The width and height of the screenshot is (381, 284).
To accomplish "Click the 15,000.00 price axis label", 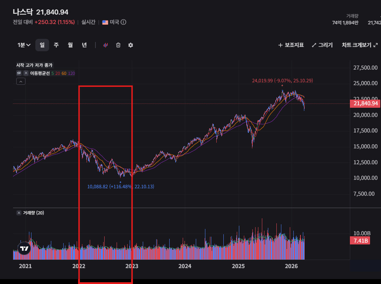I will click(x=365, y=147).
